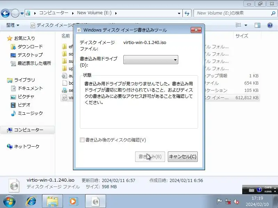Open the Windows Start button
278x208 pixels.
9,201
